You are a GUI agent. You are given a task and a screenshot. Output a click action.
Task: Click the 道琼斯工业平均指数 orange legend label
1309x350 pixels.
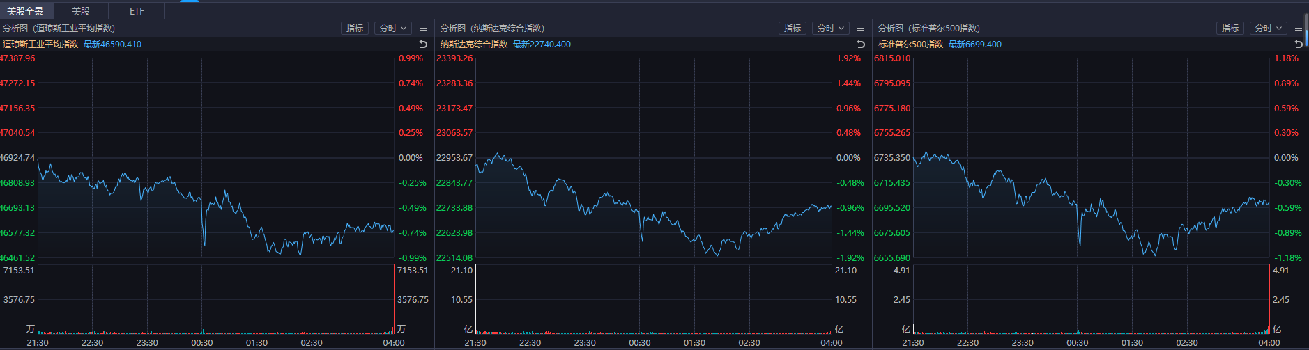40,44
